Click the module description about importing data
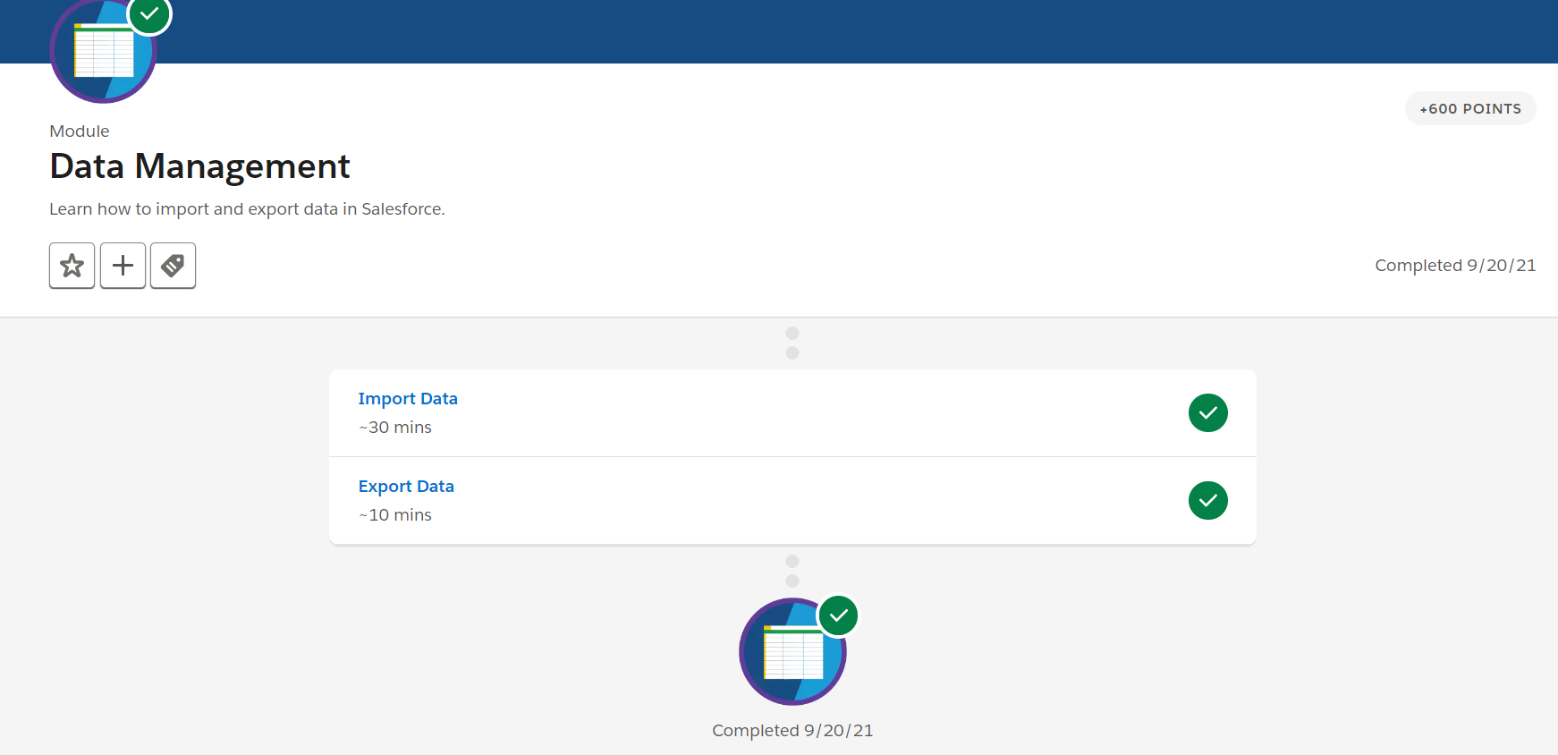 click(x=247, y=208)
